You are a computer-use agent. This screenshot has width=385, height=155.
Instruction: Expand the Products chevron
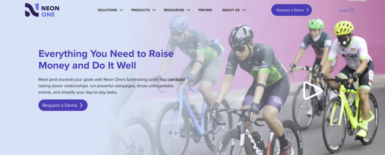154,10
